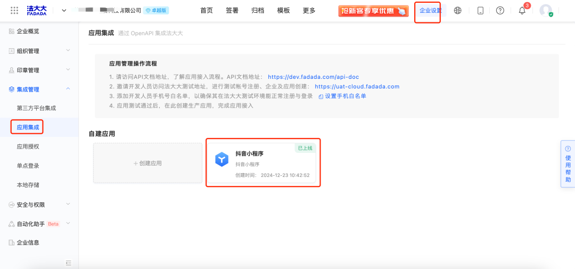575x269 pixels.
Task: Click the 安全与权限 sidebar icon
Action: pyautogui.click(x=11, y=205)
